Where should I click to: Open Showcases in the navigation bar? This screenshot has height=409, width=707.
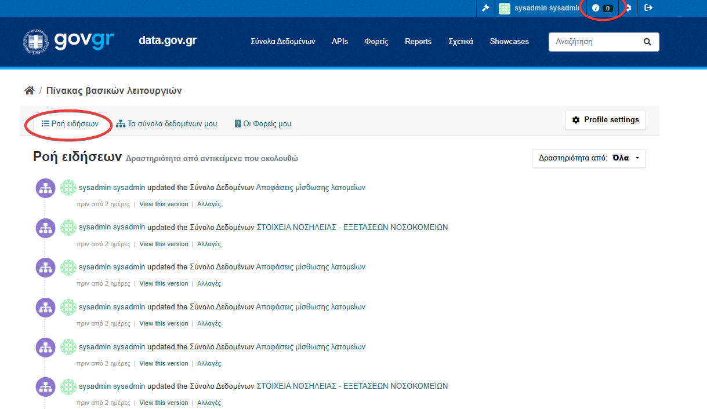pyautogui.click(x=509, y=42)
